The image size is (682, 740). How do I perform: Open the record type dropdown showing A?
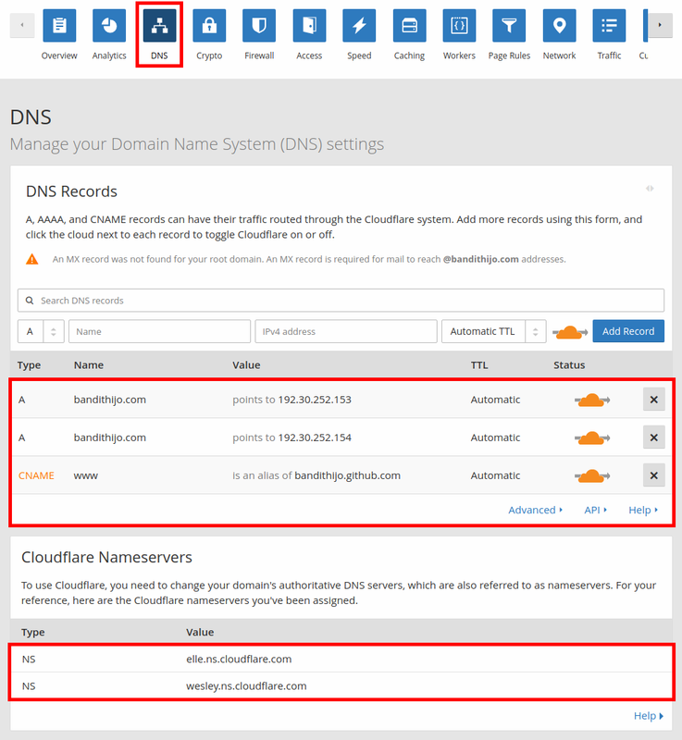click(41, 331)
